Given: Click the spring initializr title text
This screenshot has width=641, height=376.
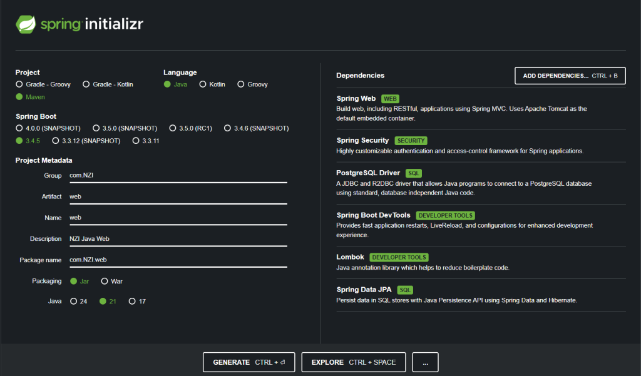Looking at the screenshot, I should [x=92, y=24].
